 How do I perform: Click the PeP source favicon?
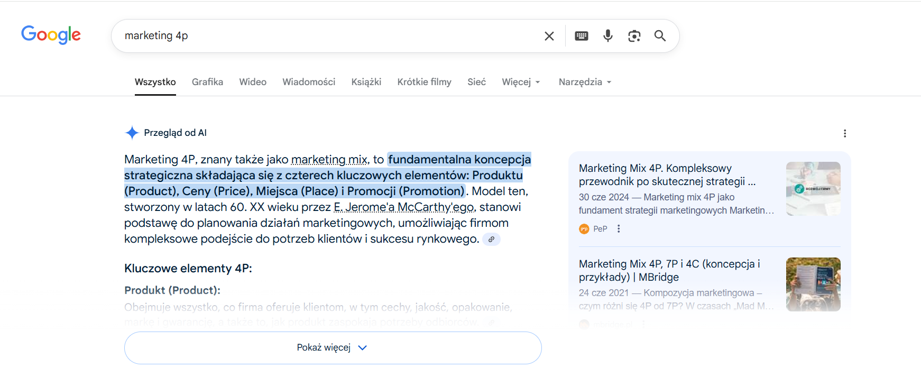point(584,229)
